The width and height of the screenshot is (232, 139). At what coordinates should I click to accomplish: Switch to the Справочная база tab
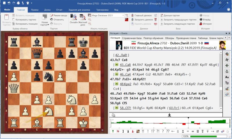(132, 38)
